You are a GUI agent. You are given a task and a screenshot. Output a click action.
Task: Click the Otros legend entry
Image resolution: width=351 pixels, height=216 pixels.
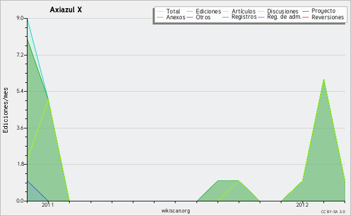pyautogui.click(x=203, y=17)
